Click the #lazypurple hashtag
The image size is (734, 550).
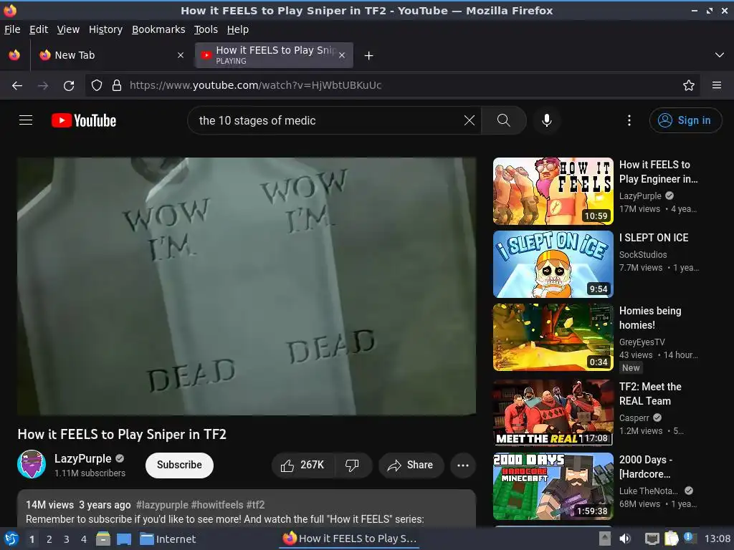pos(162,505)
